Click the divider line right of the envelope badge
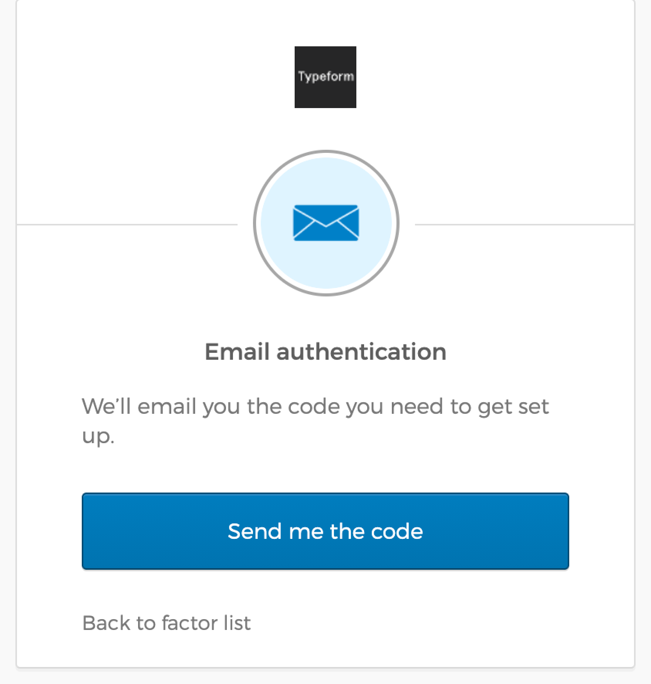This screenshot has height=684, width=651. 525,224
